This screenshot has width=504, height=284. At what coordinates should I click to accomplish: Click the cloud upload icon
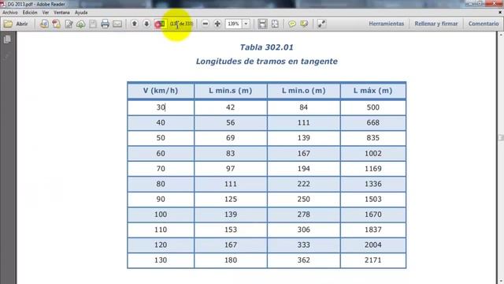tap(81, 24)
